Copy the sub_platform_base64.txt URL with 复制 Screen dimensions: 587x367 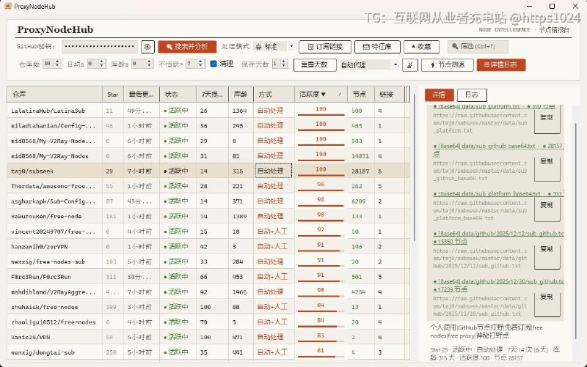click(547, 210)
